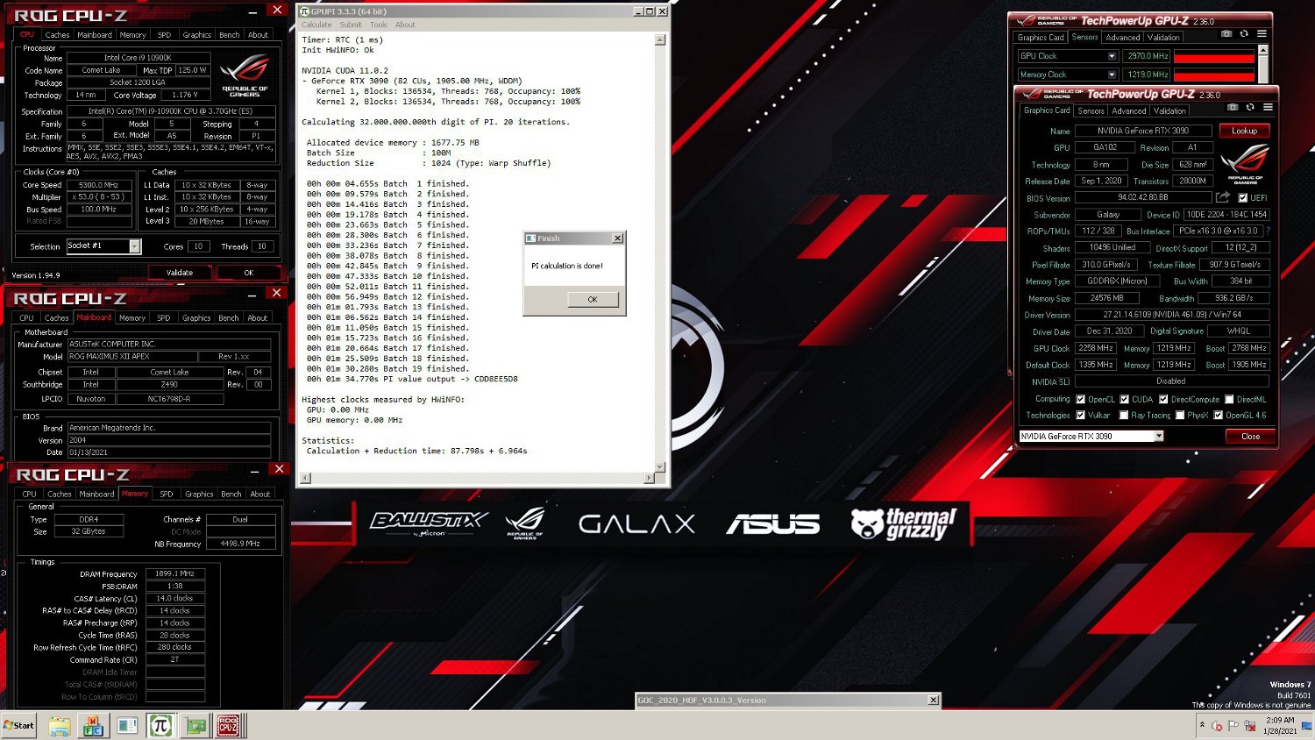This screenshot has height=740, width=1315.
Task: Click the screenshot camera icon in front GPU-Z window
Action: pyautogui.click(x=1233, y=107)
